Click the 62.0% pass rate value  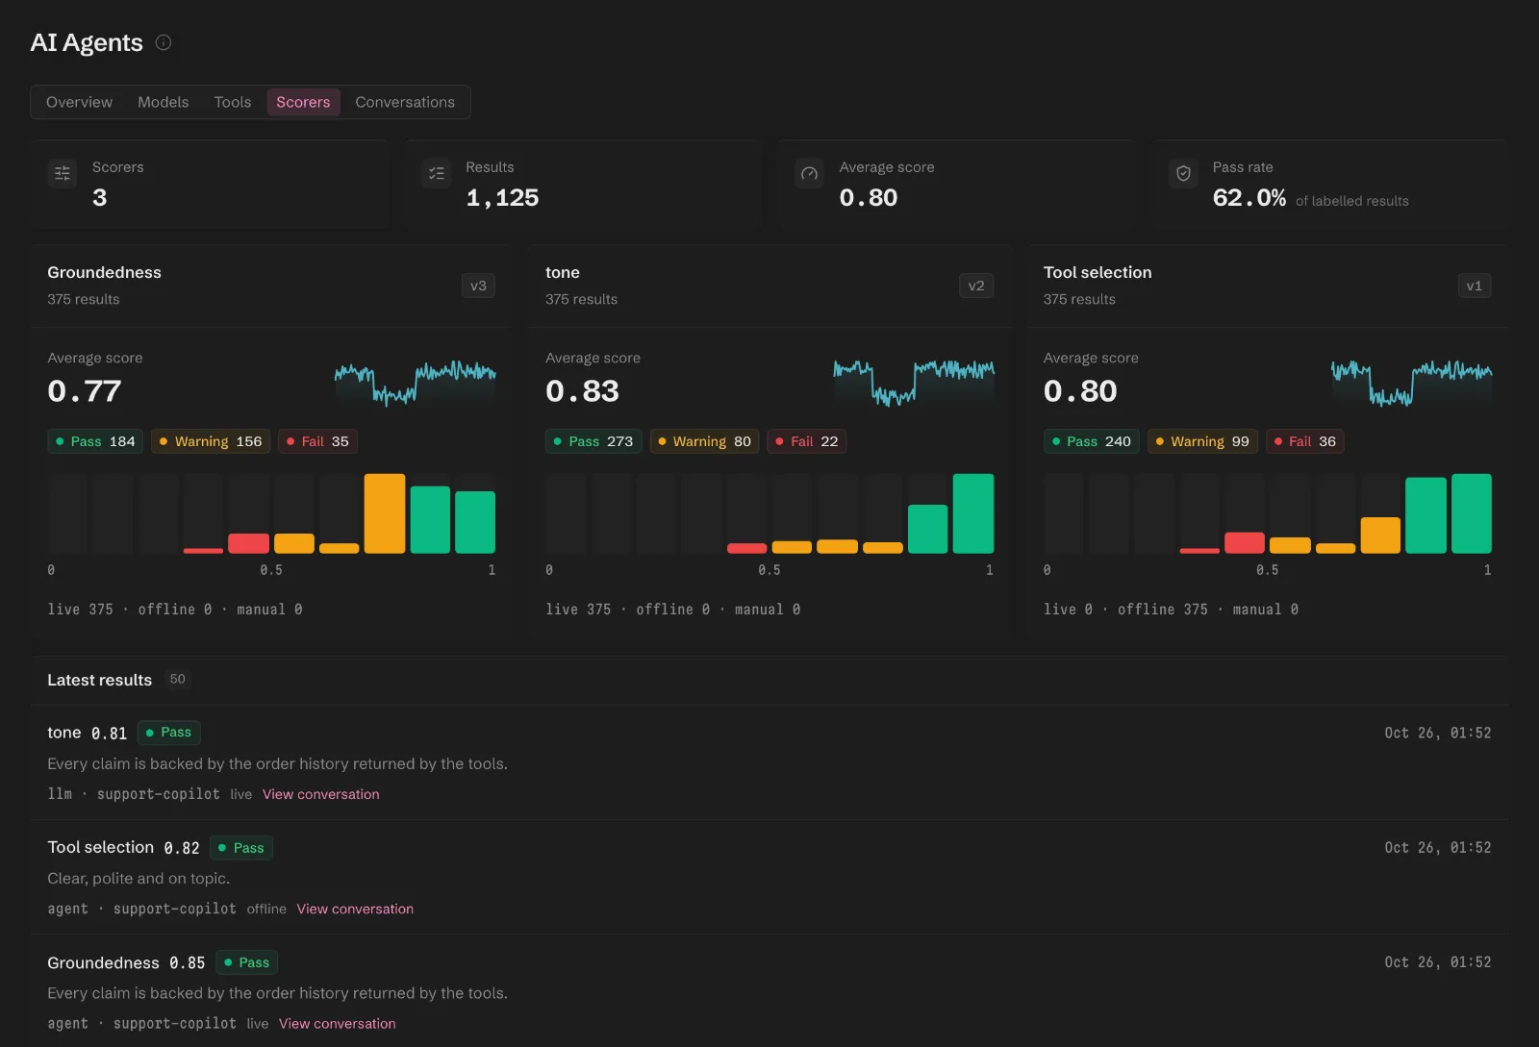click(x=1249, y=198)
